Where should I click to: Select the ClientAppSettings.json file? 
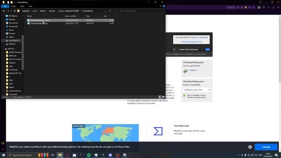[x=70, y=23]
